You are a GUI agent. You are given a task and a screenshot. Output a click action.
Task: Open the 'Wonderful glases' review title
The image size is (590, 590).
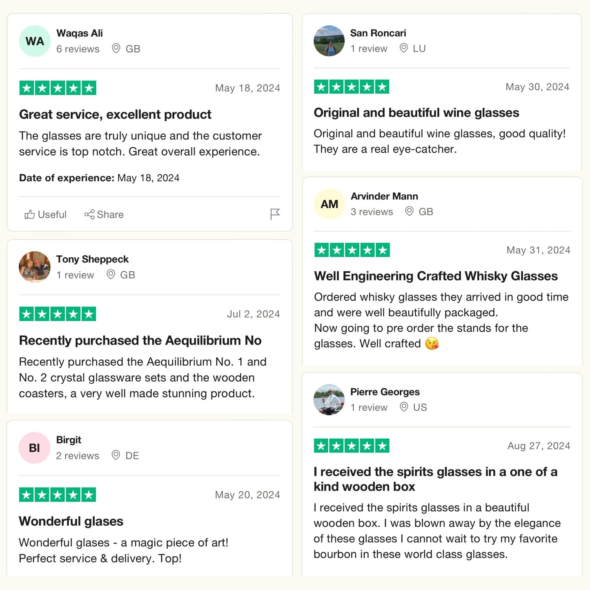pos(71,521)
